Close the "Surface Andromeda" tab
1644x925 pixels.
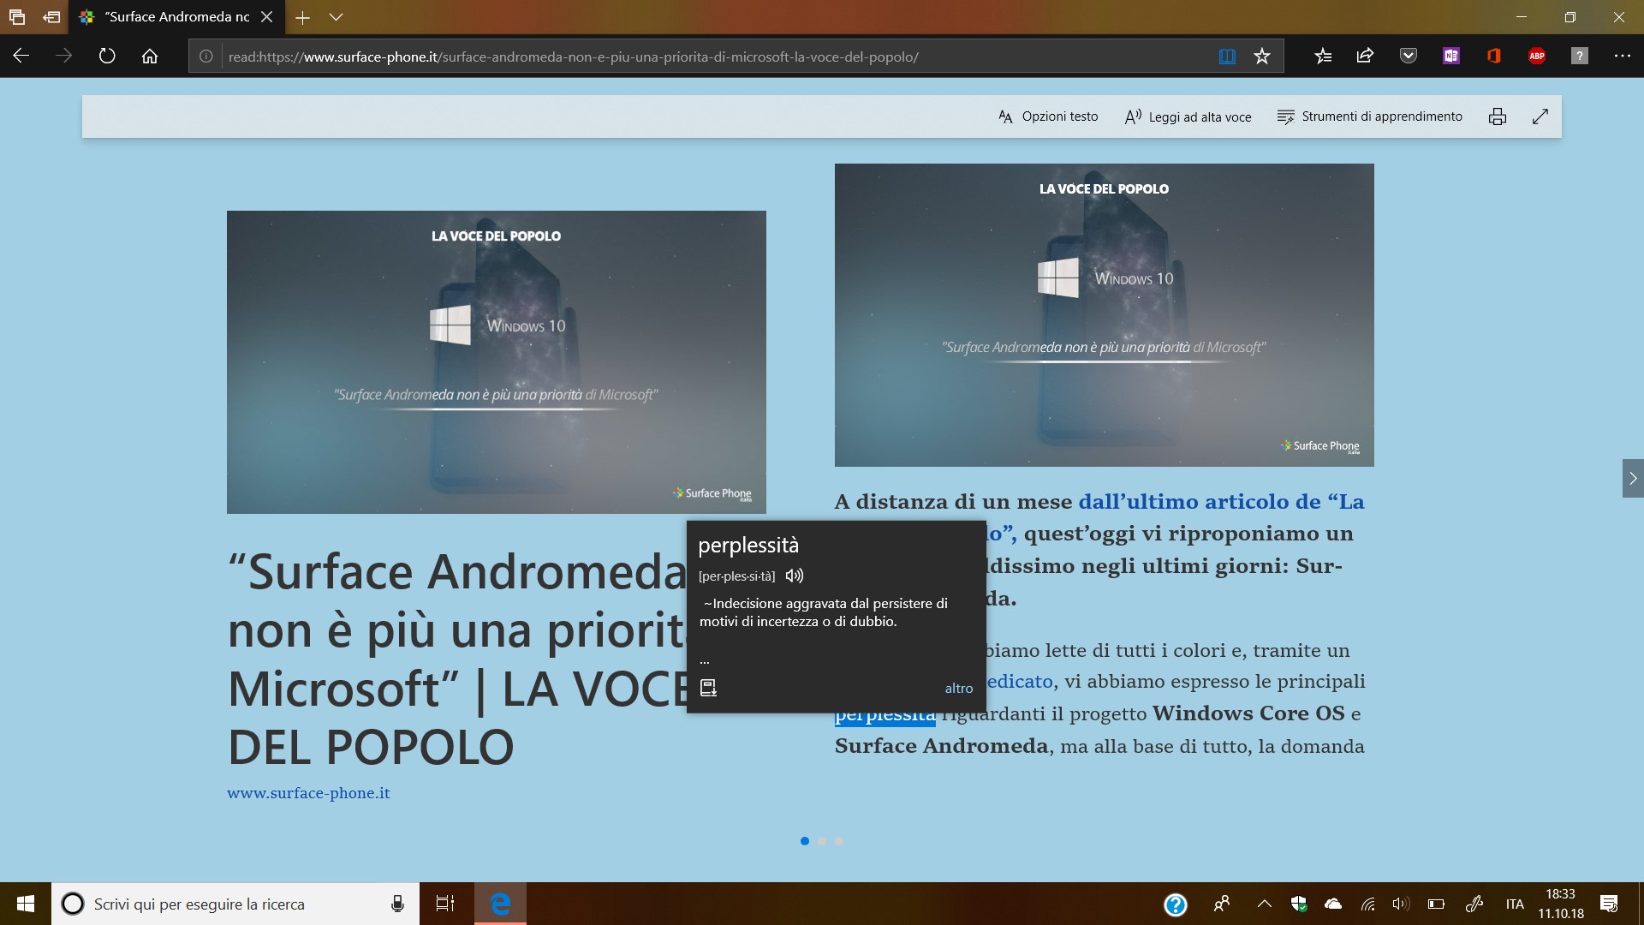[267, 17]
